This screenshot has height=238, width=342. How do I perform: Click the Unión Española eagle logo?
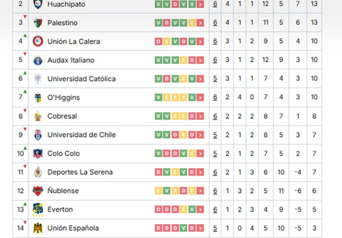coord(38,228)
